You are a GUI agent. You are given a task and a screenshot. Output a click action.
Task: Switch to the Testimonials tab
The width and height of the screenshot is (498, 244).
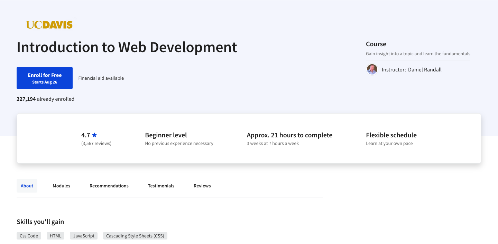tap(161, 186)
